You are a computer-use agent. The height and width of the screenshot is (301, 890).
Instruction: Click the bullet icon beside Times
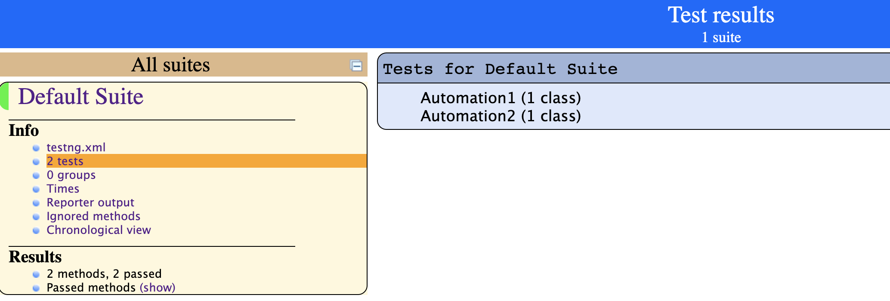(37, 189)
